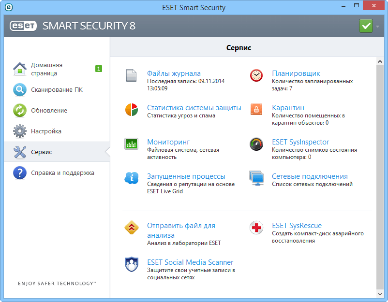Open the Планировщик clock icon
Viewport: 388px width, 302px height.
[x=256, y=75]
